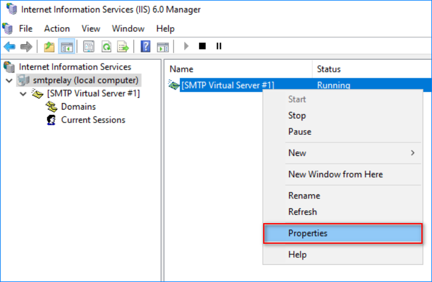Open the View menu
432x282 pixels.
click(91, 29)
